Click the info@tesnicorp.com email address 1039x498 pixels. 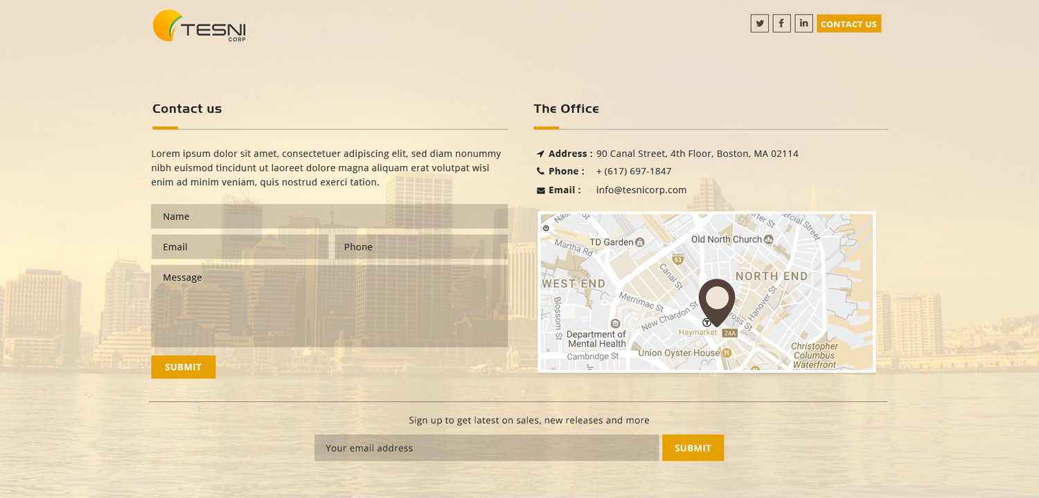coord(641,190)
